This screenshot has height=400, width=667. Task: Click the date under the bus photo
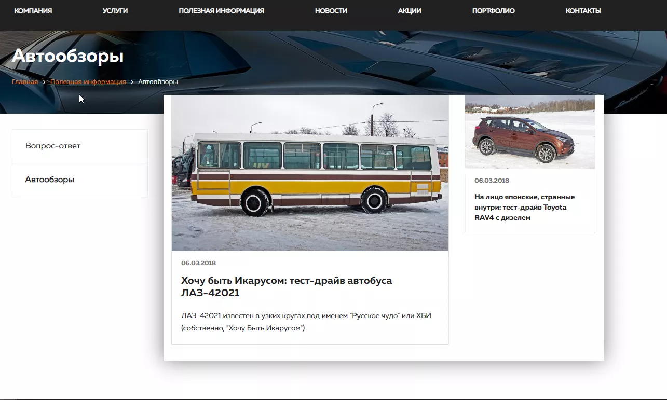pyautogui.click(x=198, y=263)
